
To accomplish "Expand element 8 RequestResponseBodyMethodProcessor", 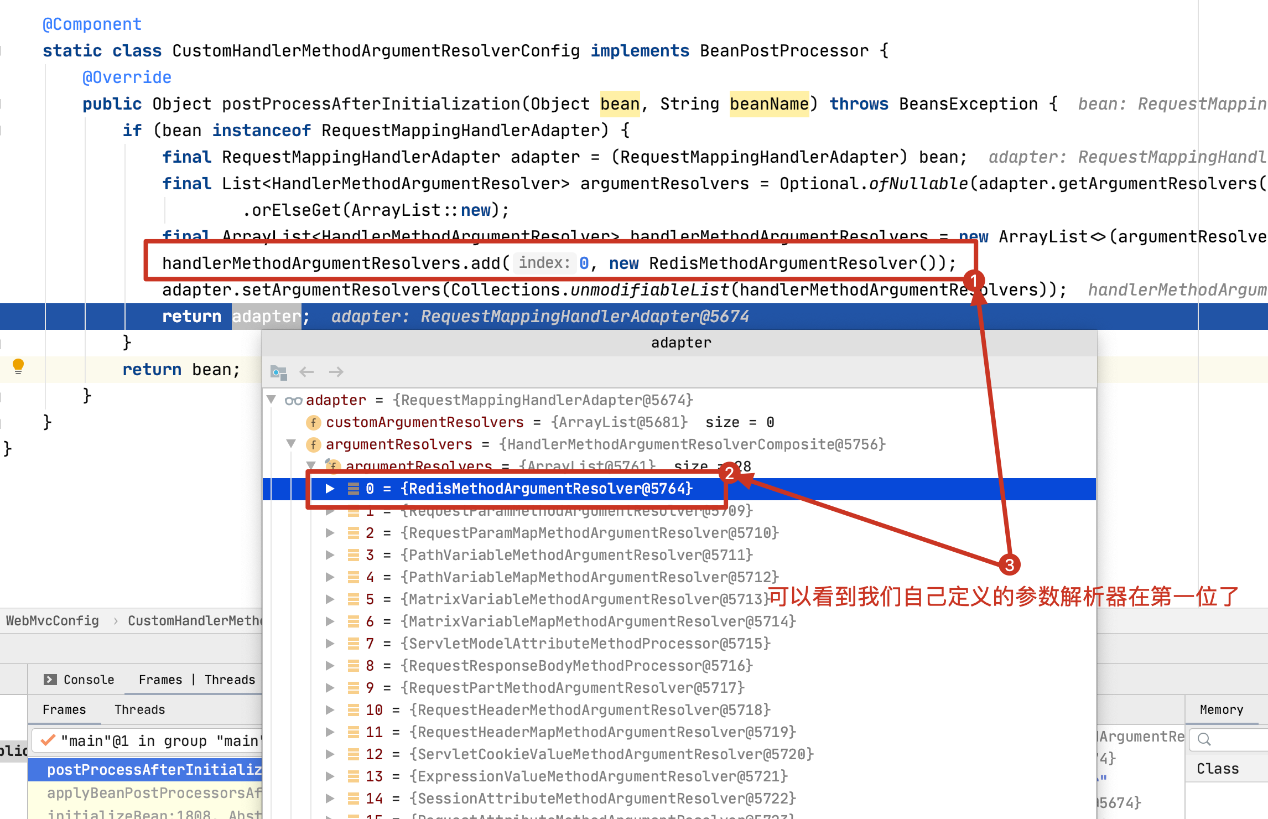I will click(330, 666).
